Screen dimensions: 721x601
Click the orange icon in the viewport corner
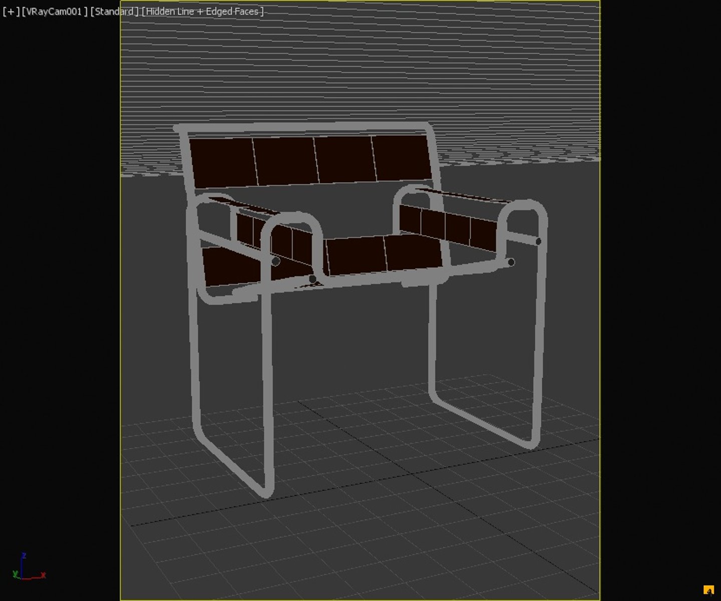708,590
